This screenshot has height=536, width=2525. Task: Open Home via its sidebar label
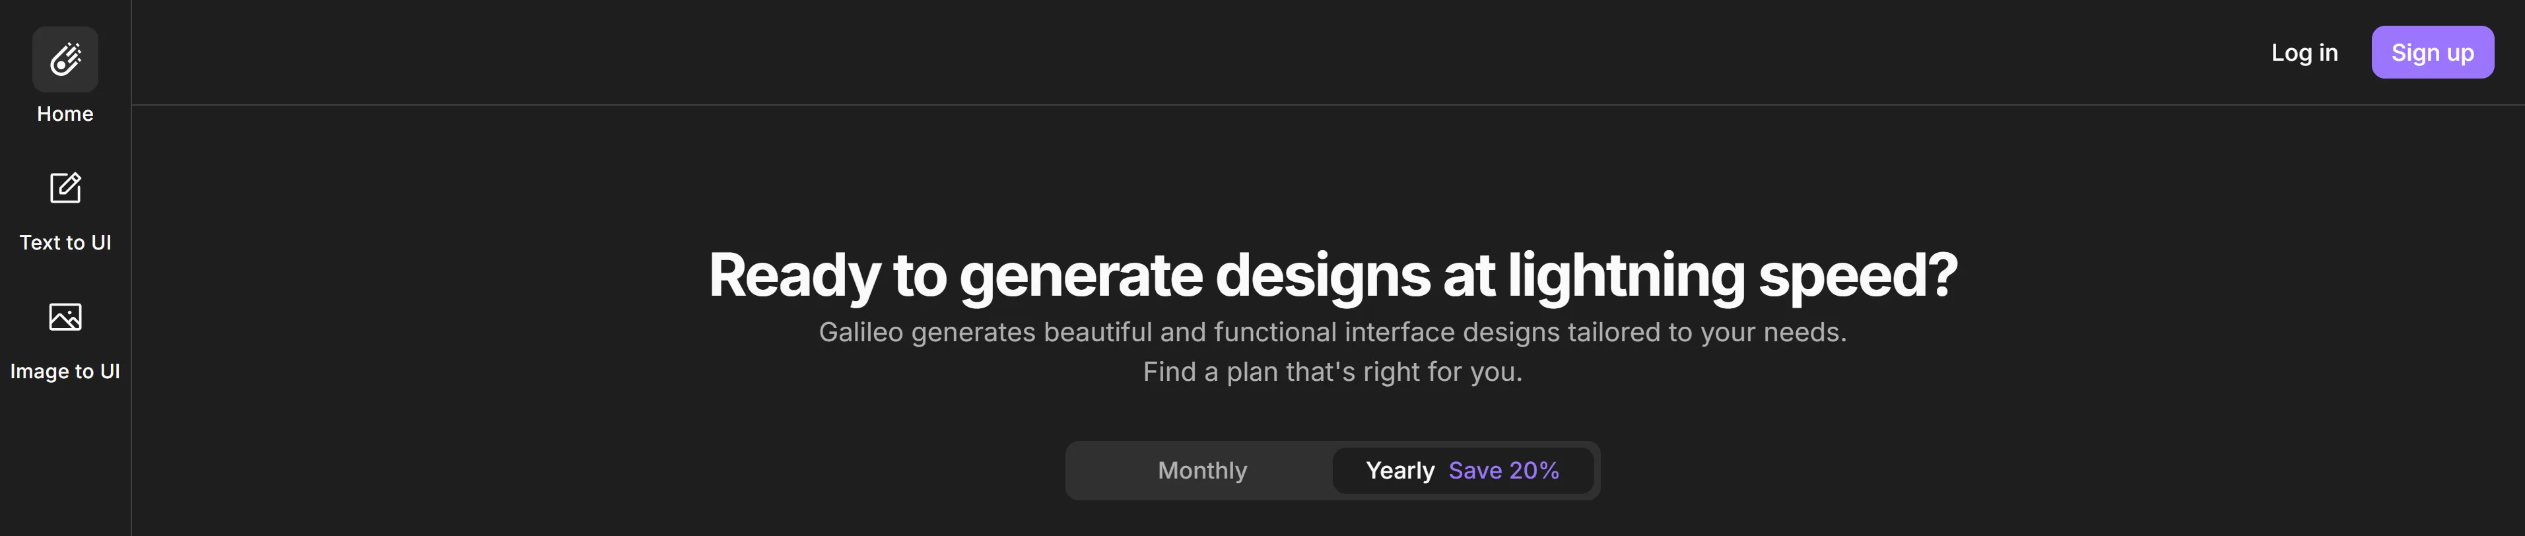coord(65,114)
